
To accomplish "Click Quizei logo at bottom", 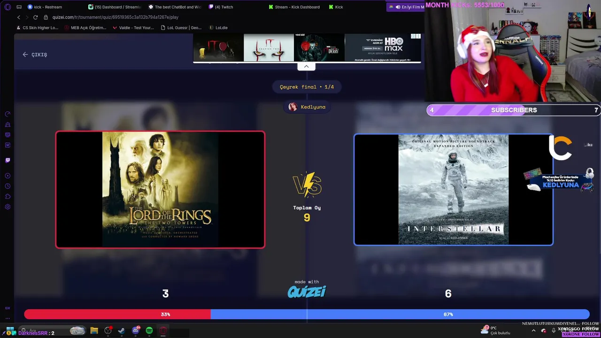I will coord(307,292).
